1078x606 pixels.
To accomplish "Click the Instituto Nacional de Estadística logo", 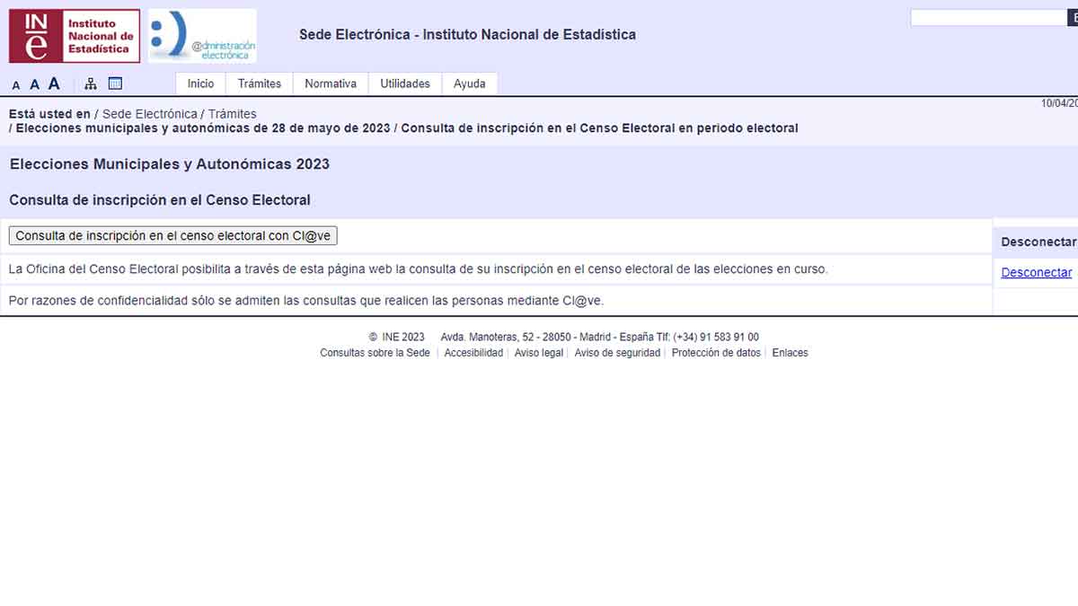I will pos(74,35).
